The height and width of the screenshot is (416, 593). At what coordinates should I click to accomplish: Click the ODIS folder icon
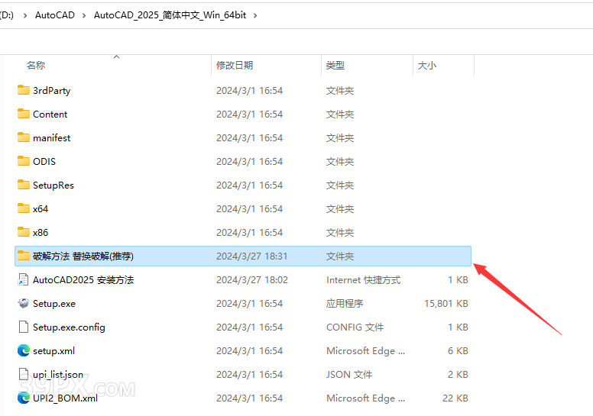tap(24, 161)
